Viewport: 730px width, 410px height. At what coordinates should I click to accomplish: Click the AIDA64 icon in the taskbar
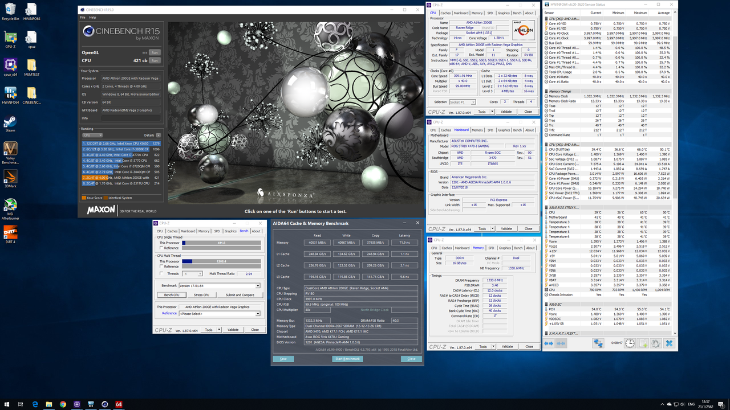coord(119,404)
